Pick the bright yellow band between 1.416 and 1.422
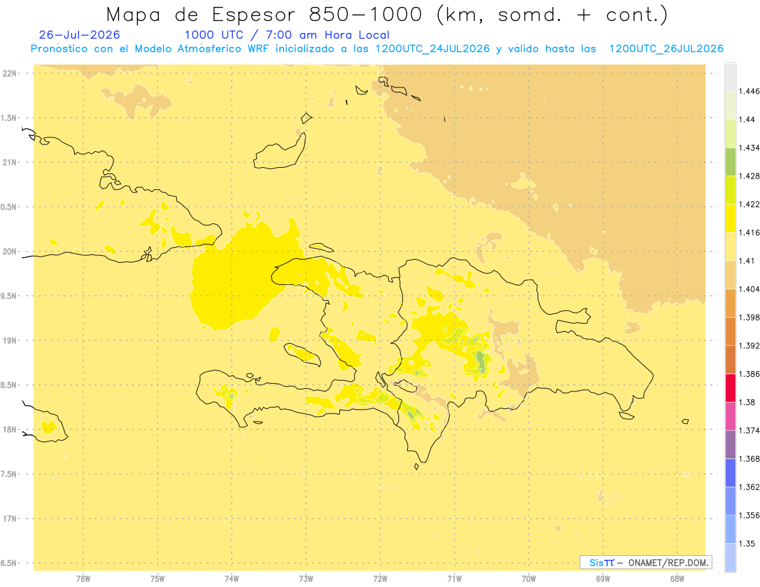The image size is (760, 587). pyautogui.click(x=730, y=218)
